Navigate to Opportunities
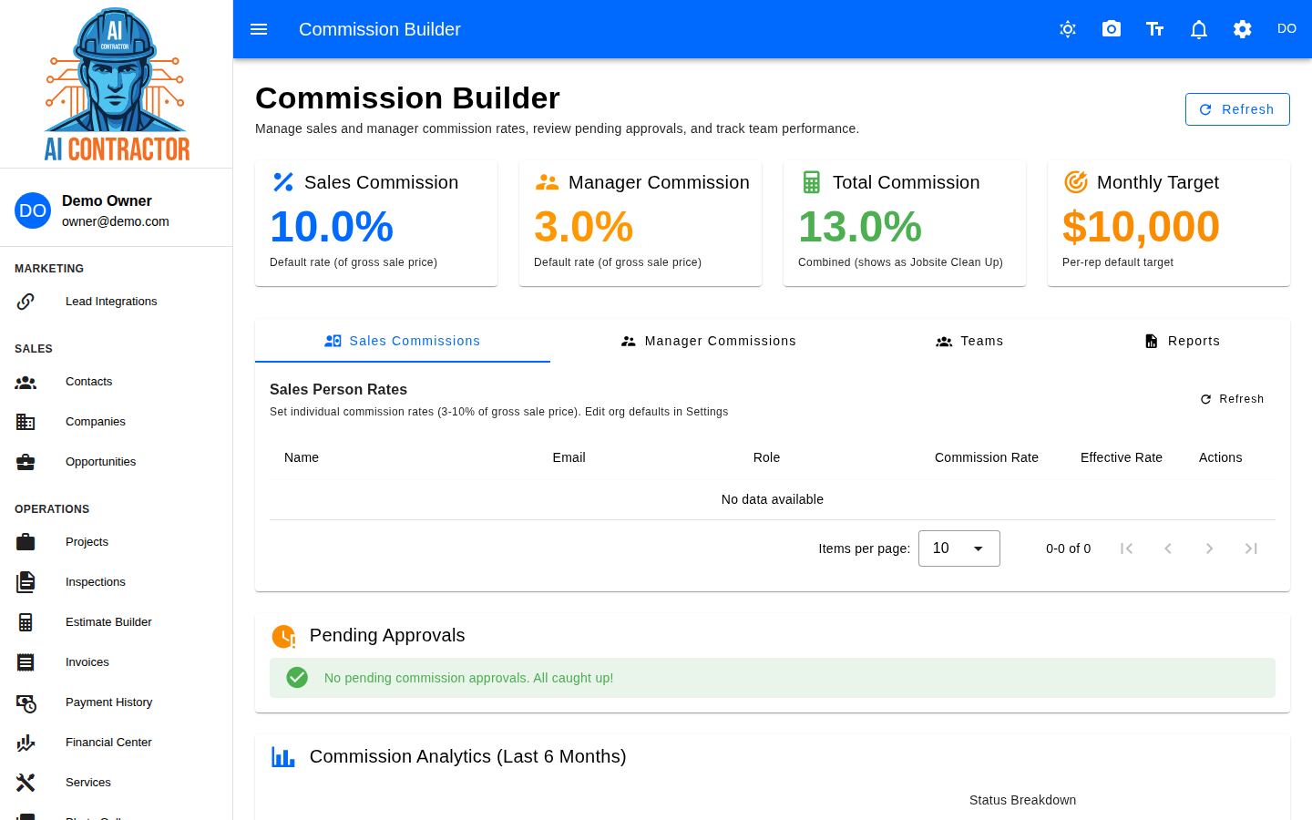Viewport: 1312px width, 820px height. (x=100, y=462)
